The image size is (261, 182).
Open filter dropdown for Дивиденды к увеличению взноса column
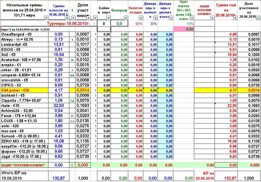[x=171, y=18]
